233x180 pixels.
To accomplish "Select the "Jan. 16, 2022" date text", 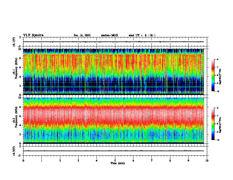I will pos(82,35).
